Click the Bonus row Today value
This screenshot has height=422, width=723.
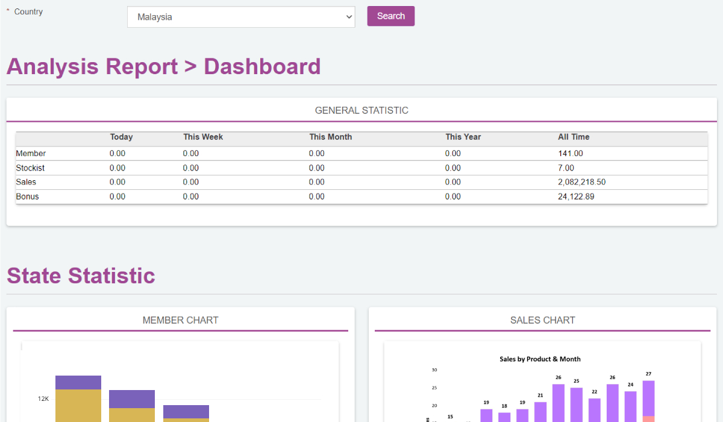(117, 197)
